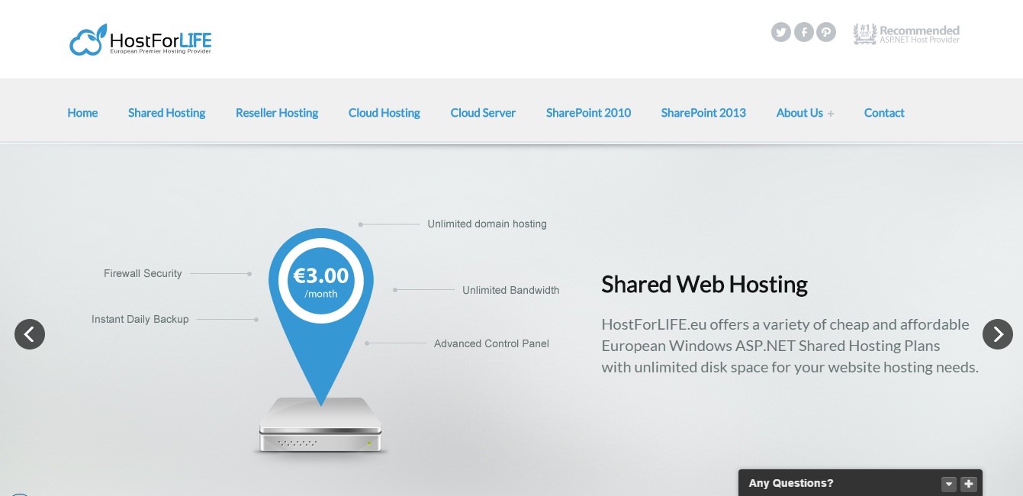Open the Facebook social icon
Image resolution: width=1023 pixels, height=496 pixels.
point(803,32)
